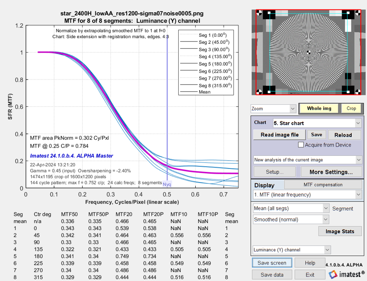Expand the Star chart selection dropdown

coord(317,123)
